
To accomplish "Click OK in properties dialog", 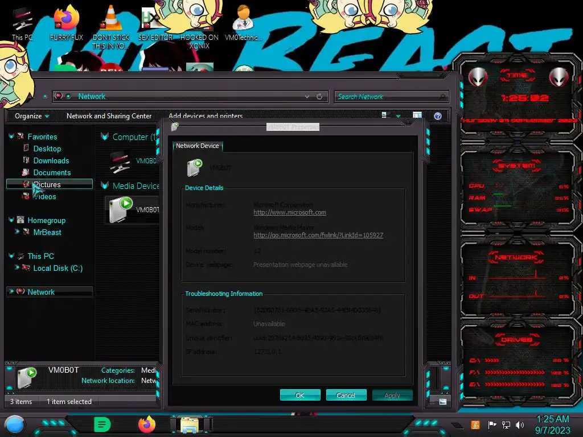I will click(x=300, y=395).
